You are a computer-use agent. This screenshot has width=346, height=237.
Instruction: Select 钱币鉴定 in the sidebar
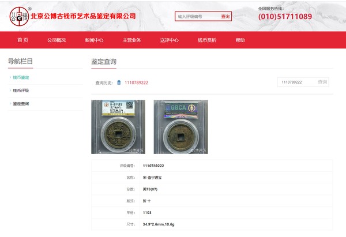[x=21, y=77]
